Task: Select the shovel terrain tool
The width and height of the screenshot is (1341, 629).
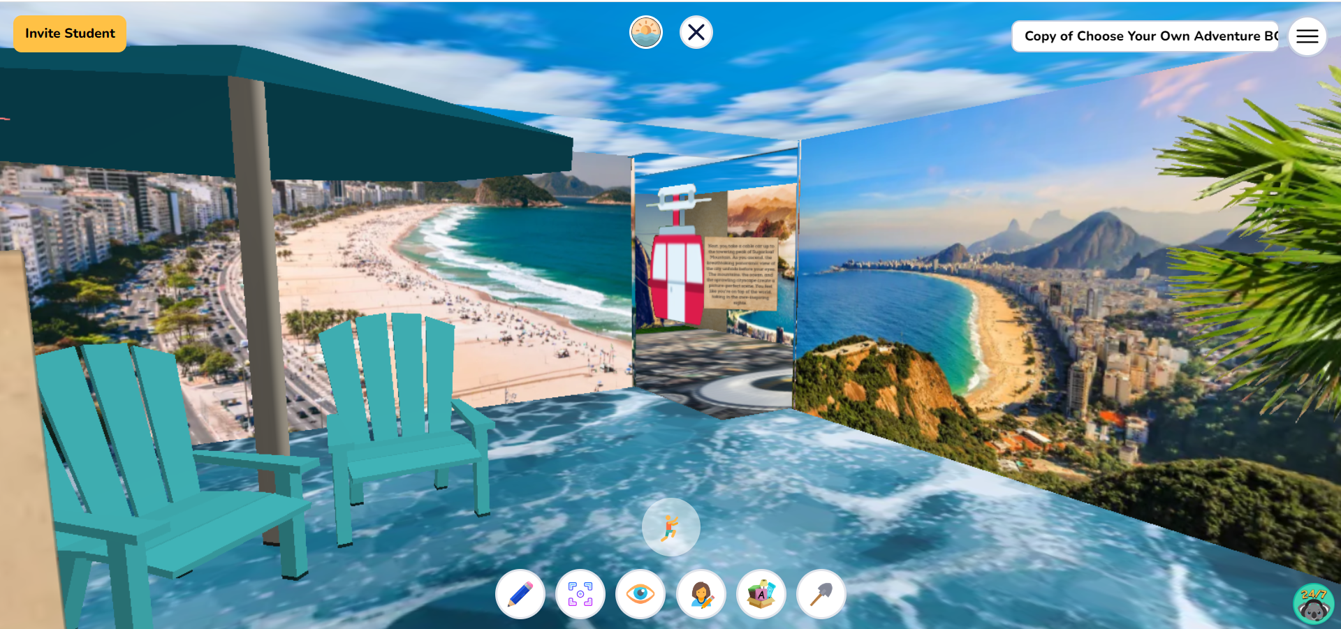Action: click(x=820, y=594)
